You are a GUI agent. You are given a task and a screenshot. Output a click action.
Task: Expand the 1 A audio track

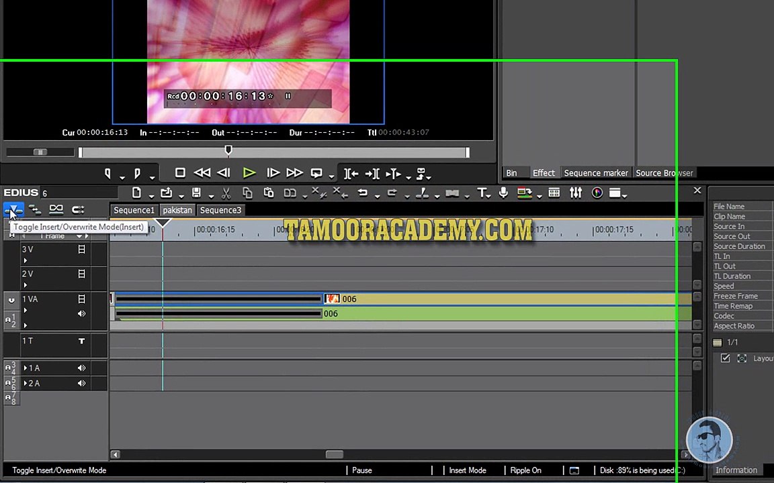pyautogui.click(x=26, y=368)
